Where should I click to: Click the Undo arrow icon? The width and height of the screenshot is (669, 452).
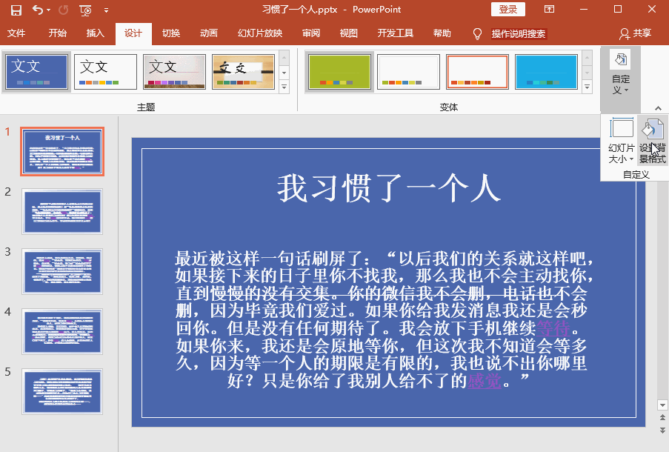(x=38, y=10)
